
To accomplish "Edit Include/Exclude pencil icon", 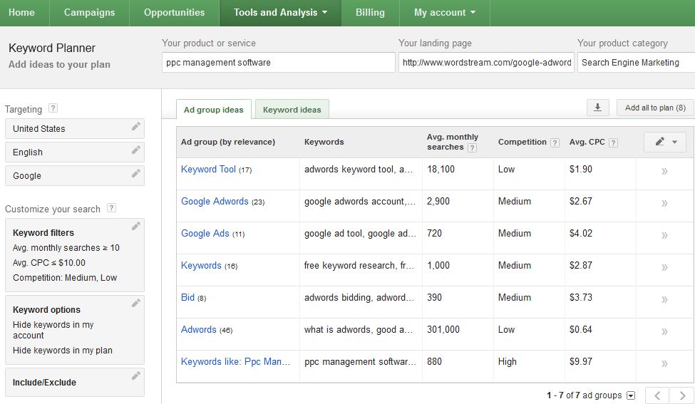I will 135,376.
